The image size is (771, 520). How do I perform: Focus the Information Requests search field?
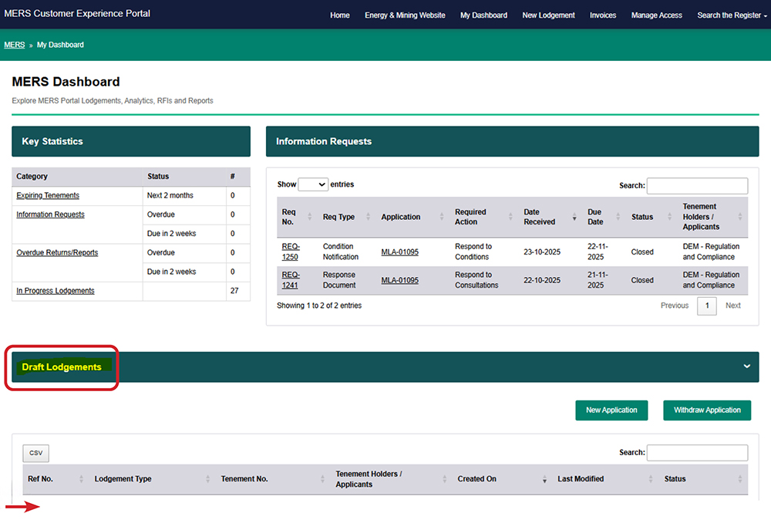(697, 186)
